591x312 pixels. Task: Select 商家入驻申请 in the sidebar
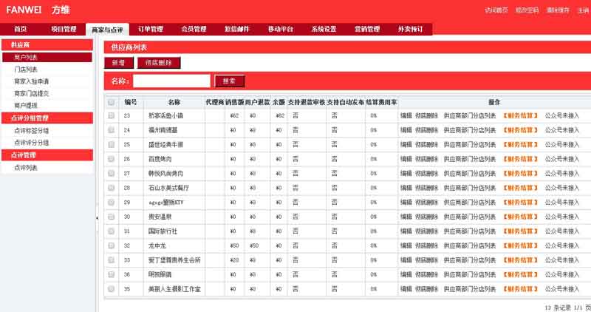31,81
